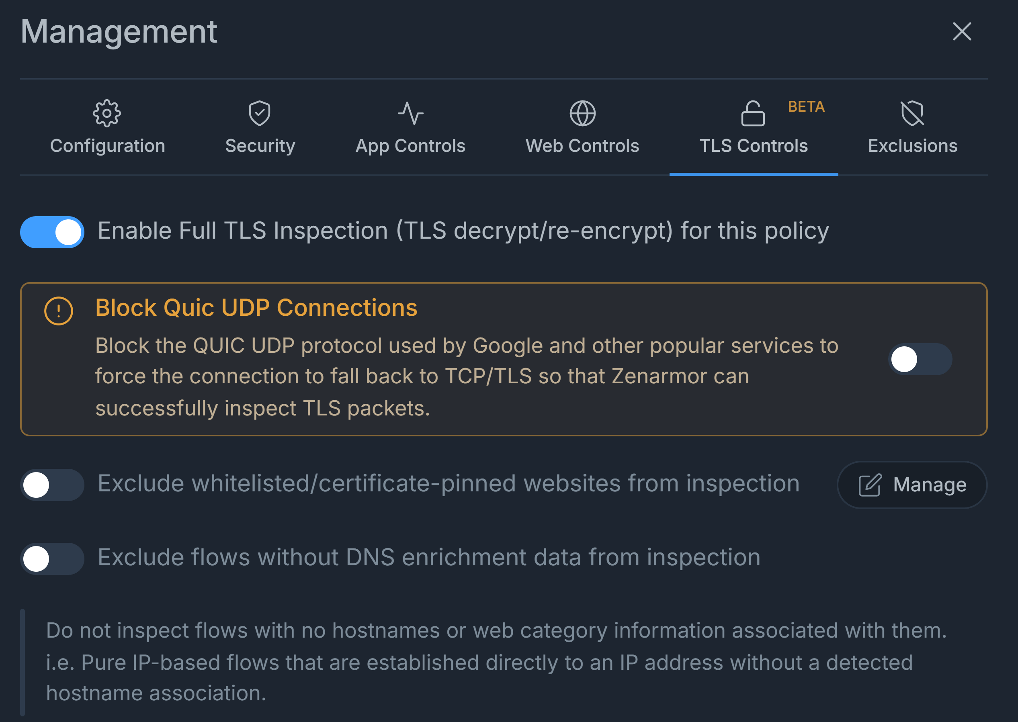Viewport: 1018px width, 722px height.
Task: Go to the Security tab label
Action: [x=260, y=146]
